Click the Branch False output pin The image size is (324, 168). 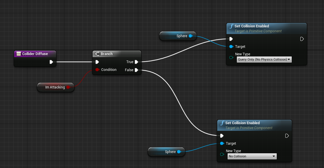pos(136,70)
